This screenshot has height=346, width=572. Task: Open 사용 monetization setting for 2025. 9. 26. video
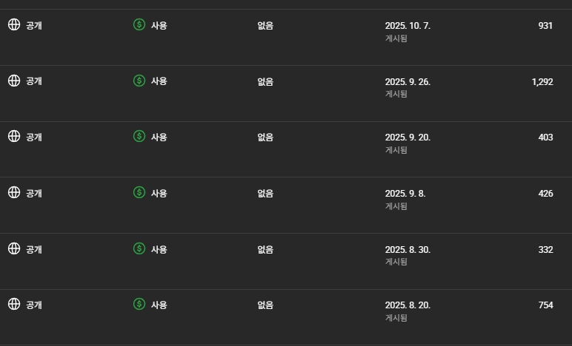159,81
